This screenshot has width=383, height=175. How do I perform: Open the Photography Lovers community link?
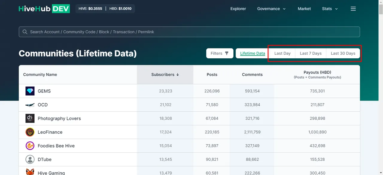click(59, 118)
